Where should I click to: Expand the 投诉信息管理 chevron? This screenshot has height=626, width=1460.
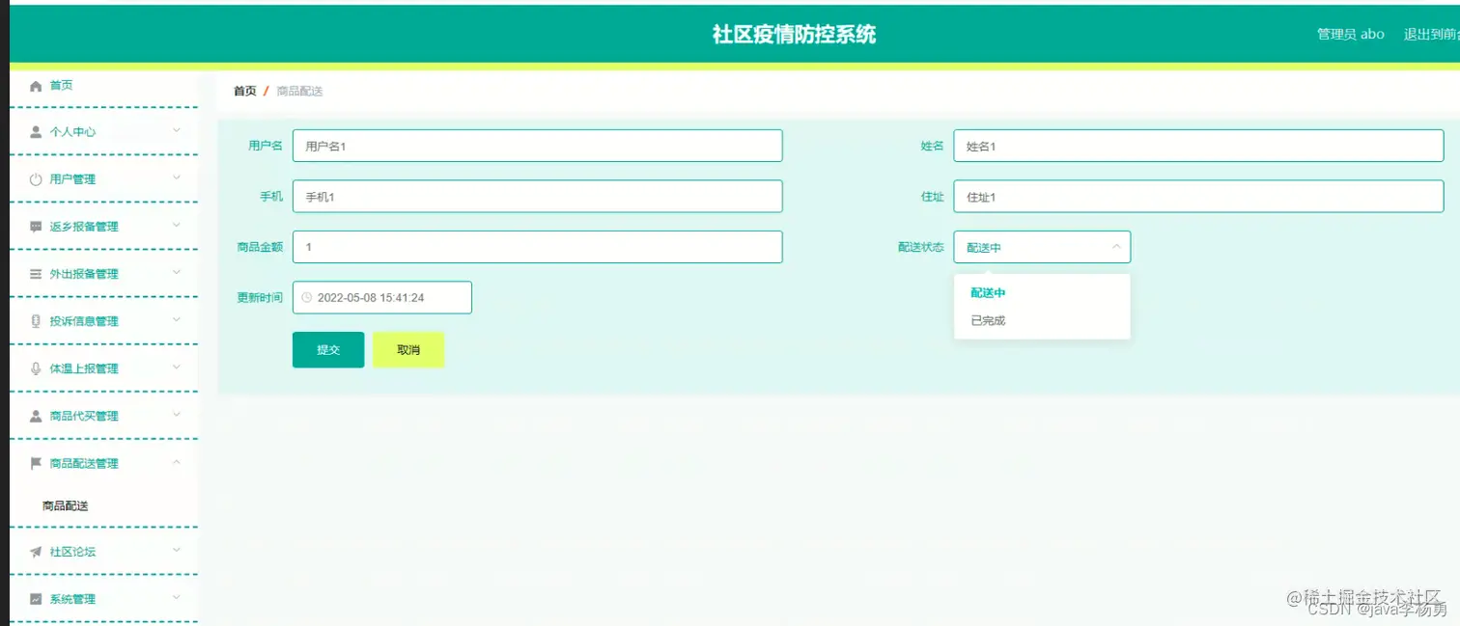coord(177,319)
